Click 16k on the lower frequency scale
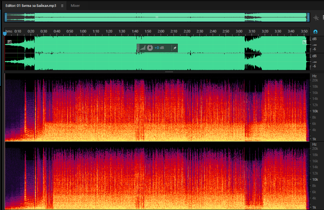Image resolution: width=324 pixels, height=210 pixels. pyautogui.click(x=315, y=161)
